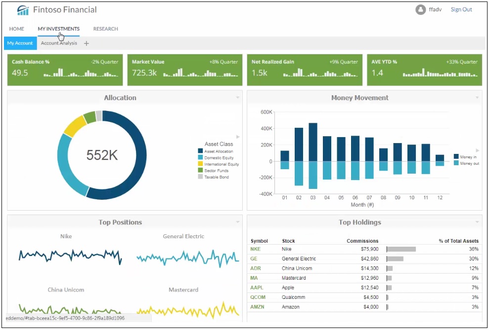The width and height of the screenshot is (489, 330).
Task: Click the China Unicom sparkline chart
Action: pos(70,309)
